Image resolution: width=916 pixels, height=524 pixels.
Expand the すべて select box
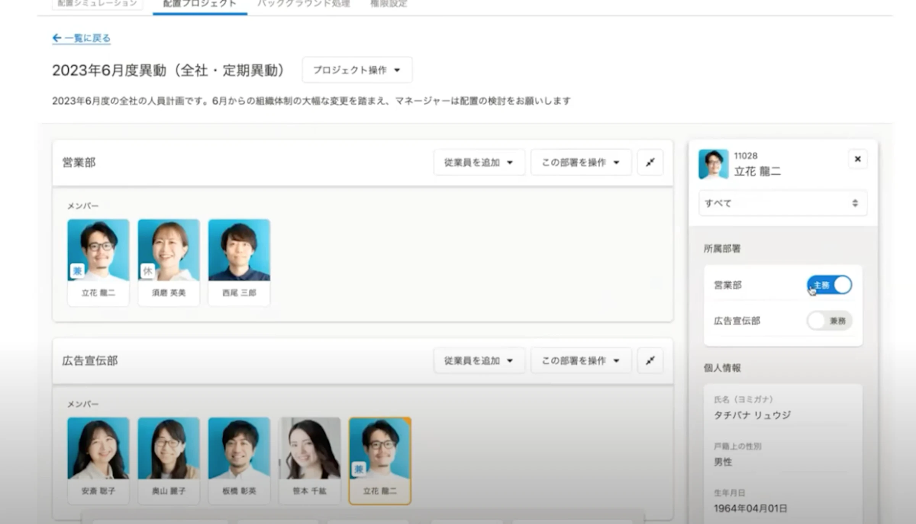(x=783, y=203)
